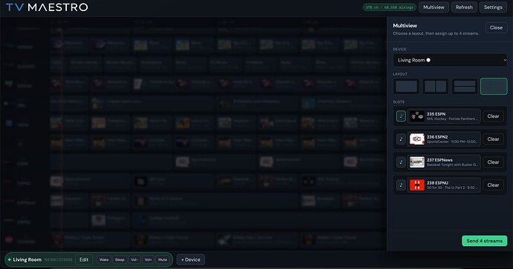Open Multiview from the top bar
The width and height of the screenshot is (513, 269).
(x=433, y=7)
